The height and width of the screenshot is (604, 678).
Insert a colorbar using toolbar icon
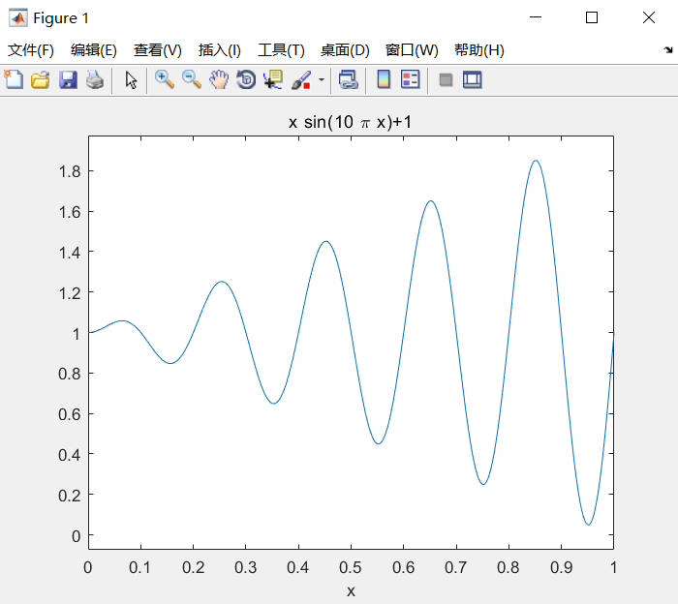[384, 80]
